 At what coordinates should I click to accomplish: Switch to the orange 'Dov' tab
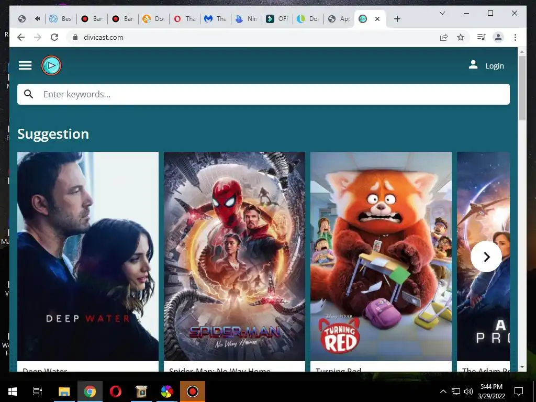(153, 19)
